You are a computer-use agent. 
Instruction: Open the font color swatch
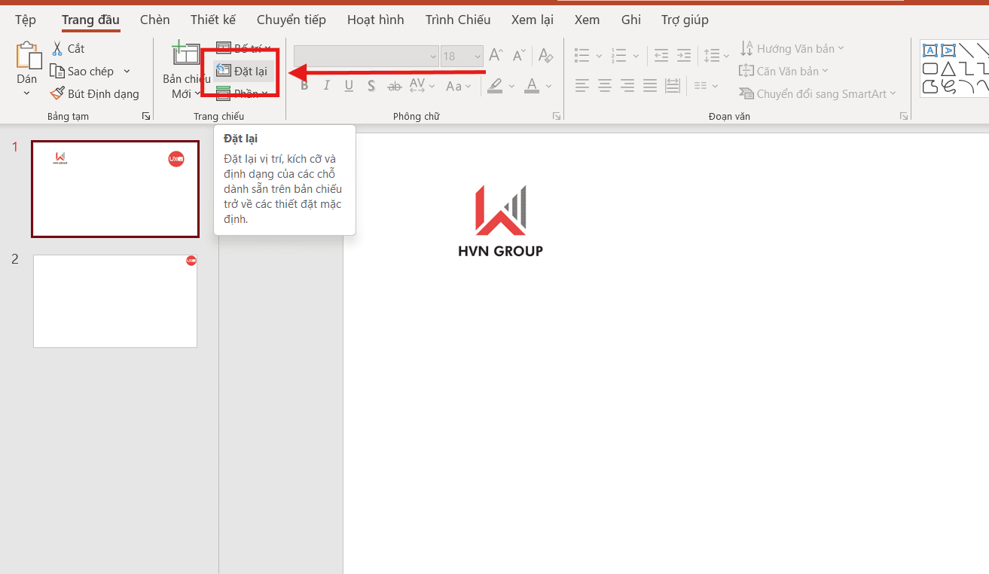(531, 85)
